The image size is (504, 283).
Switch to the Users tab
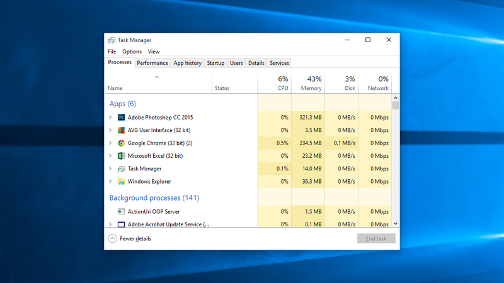click(x=236, y=63)
